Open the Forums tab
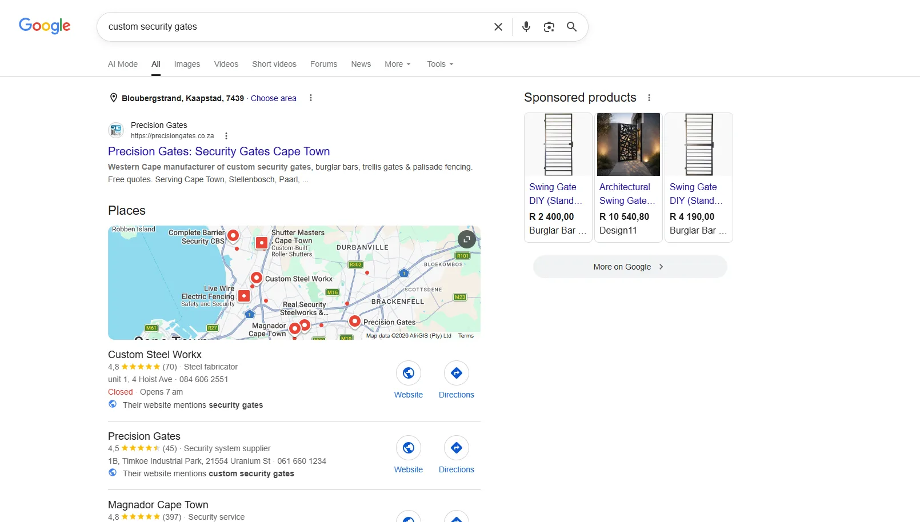The image size is (920, 522). (324, 64)
